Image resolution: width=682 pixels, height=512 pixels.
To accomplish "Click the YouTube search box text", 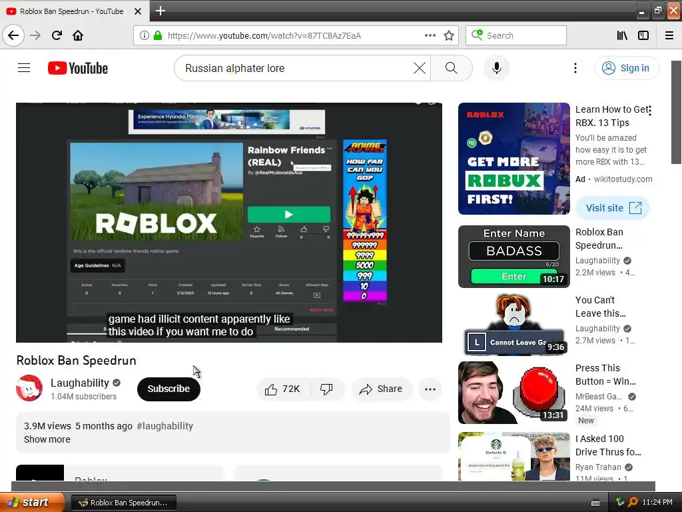I will tap(235, 69).
